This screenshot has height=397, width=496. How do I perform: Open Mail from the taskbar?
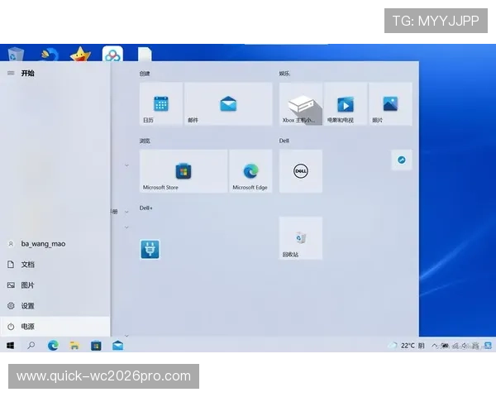point(117,346)
